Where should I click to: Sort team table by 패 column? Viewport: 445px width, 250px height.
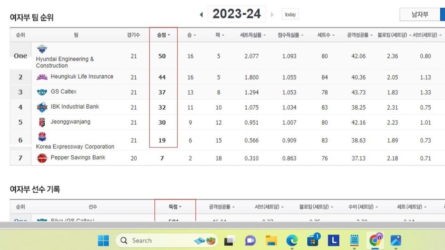[x=220, y=35]
